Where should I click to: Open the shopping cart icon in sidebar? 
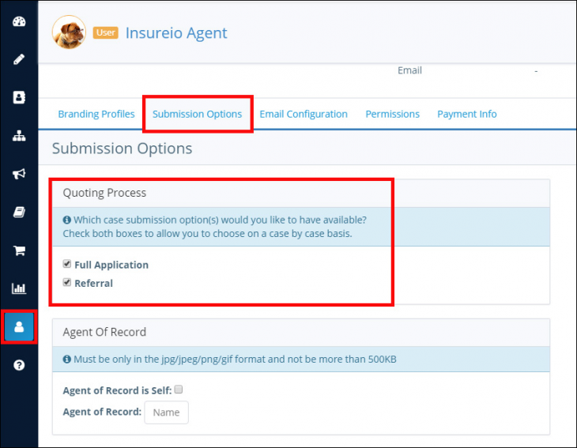19,250
